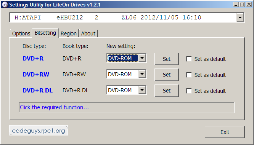Click Set button for DVD+RW
The image size is (254, 145).
click(167, 75)
